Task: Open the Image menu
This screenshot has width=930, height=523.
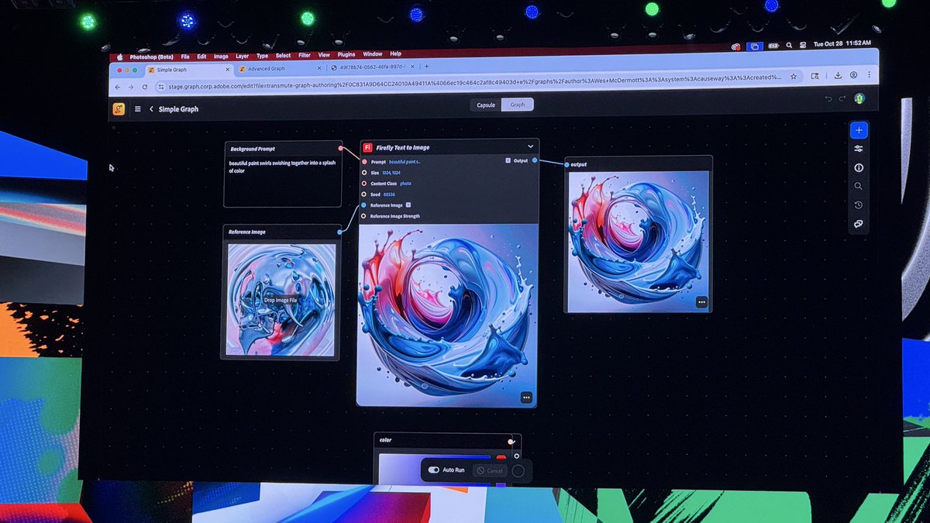Action: pyautogui.click(x=221, y=57)
